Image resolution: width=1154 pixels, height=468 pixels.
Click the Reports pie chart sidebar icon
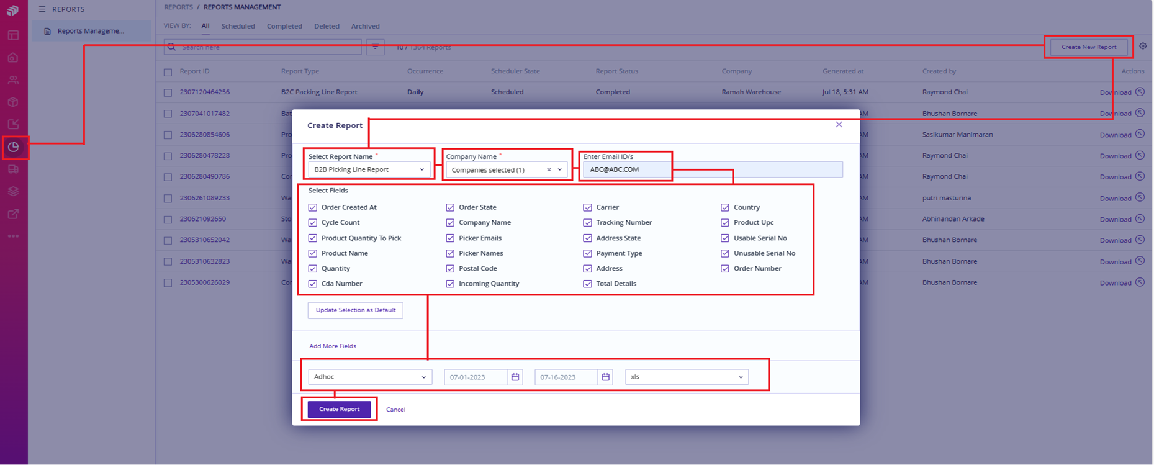14,147
